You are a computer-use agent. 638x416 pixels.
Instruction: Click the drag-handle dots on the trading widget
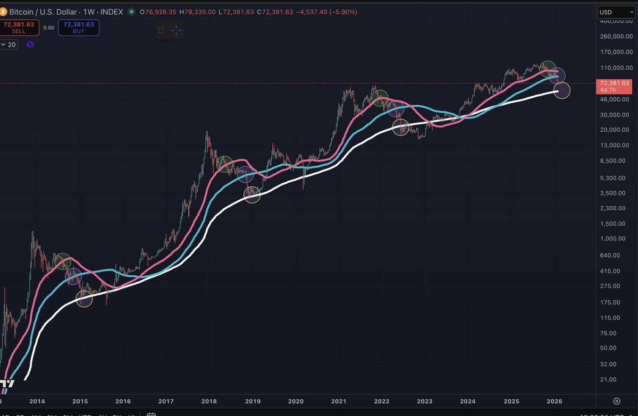pos(161,30)
